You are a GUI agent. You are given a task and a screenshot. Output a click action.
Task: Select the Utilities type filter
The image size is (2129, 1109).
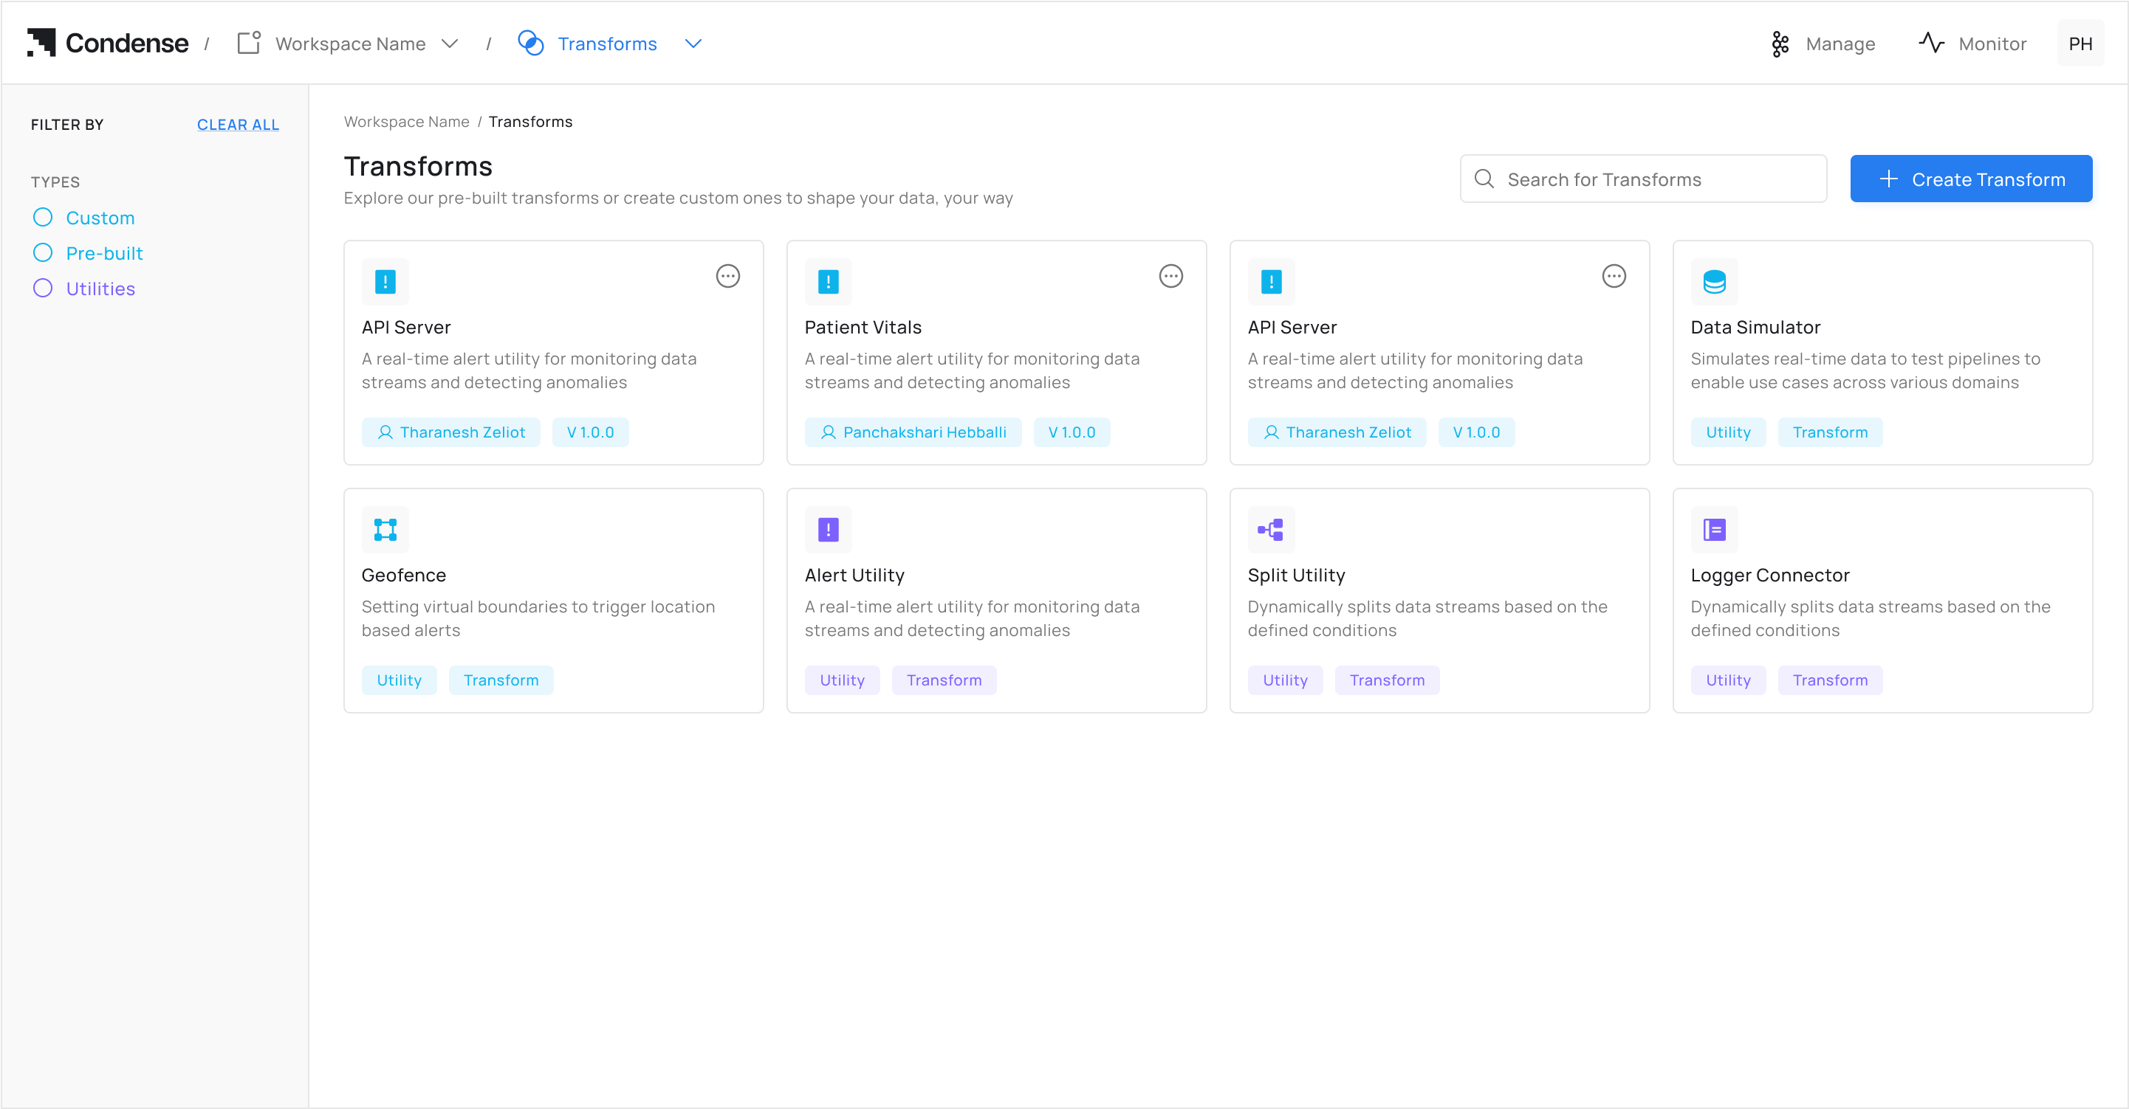tap(43, 289)
